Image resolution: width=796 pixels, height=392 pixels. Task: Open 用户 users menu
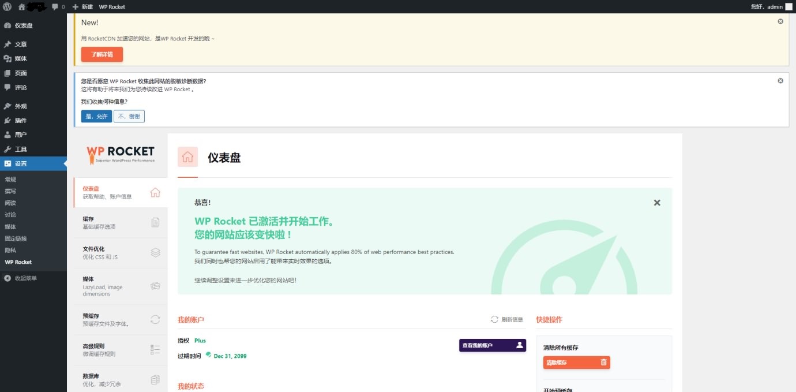33,135
